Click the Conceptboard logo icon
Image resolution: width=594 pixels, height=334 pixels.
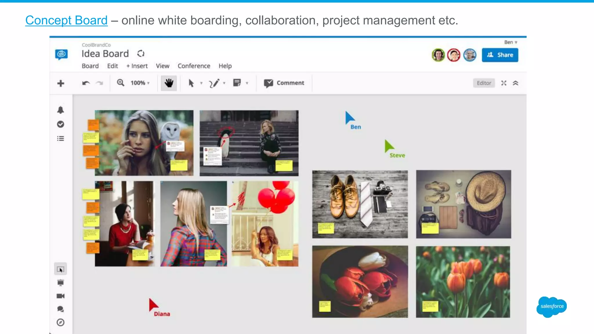[x=61, y=54]
